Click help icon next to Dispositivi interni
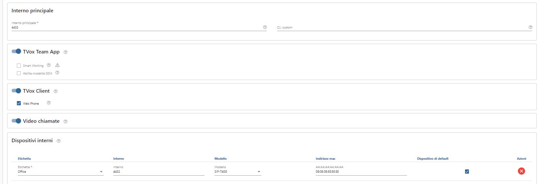Screen dimensions: 540x184 (58, 141)
